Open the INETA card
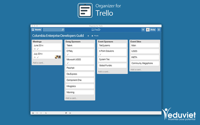The height and width of the screenshot is (125, 200). pos(145,57)
